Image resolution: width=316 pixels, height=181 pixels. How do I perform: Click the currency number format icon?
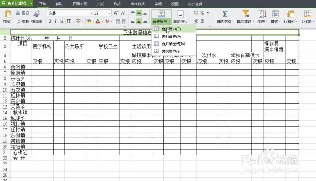(x=196, y=13)
